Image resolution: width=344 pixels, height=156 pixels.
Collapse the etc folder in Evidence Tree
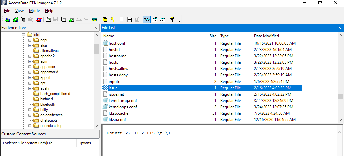(24, 35)
